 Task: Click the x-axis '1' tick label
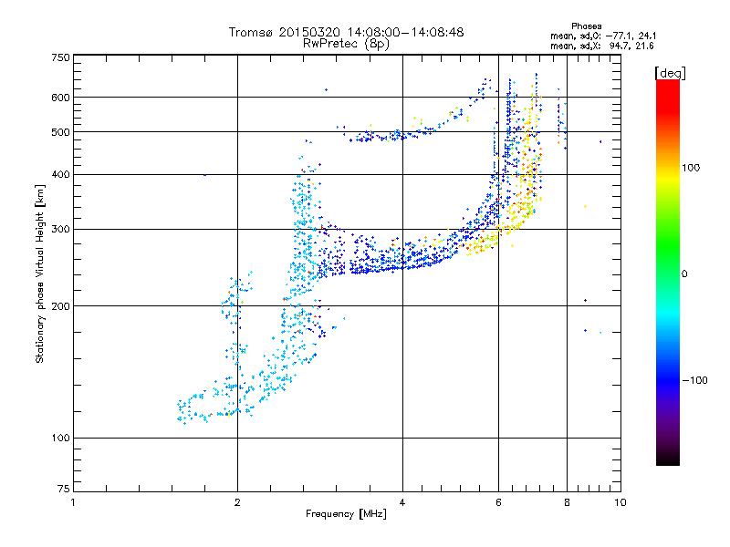point(73,502)
